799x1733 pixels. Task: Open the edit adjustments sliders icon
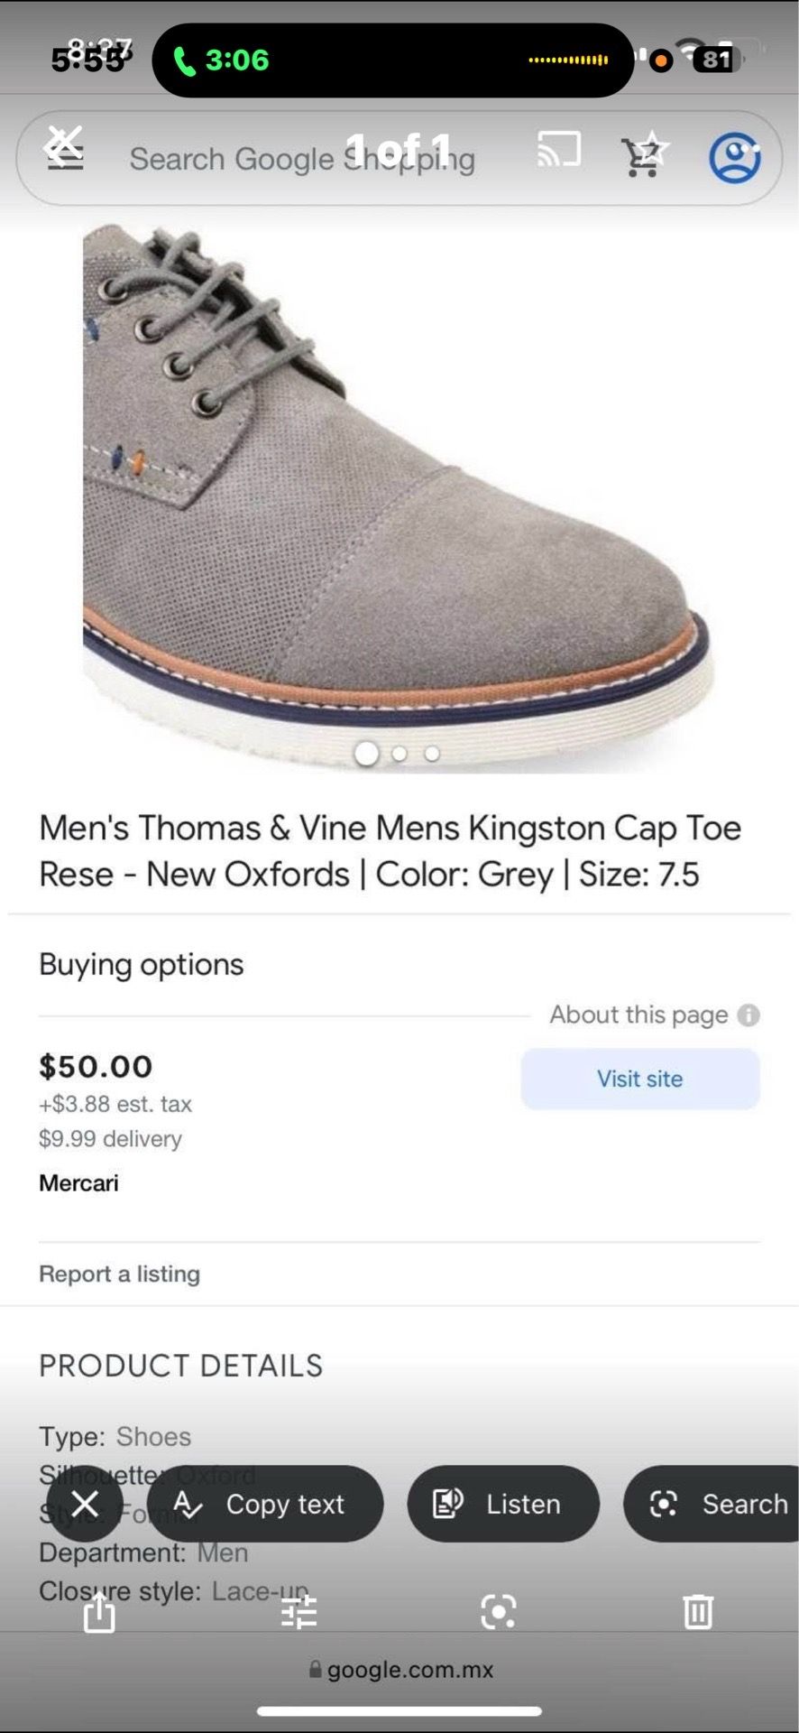(x=298, y=1612)
